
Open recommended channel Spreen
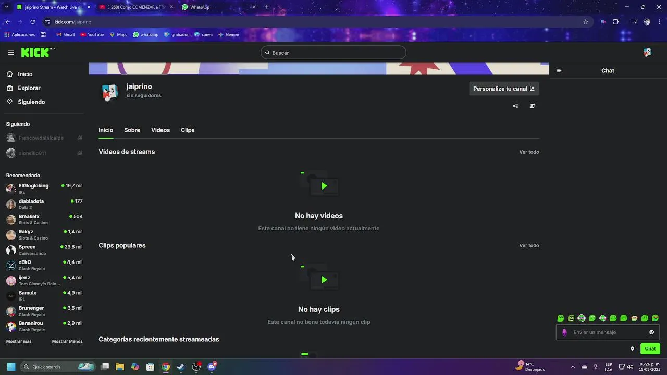44,250
